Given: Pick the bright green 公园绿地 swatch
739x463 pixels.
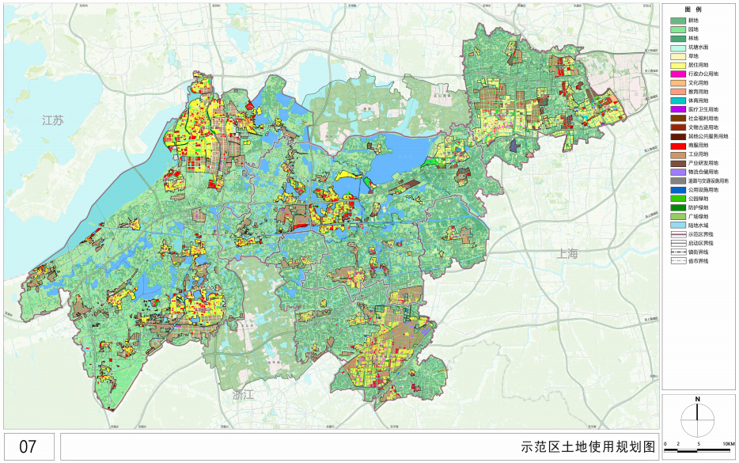Looking at the screenshot, I should (678, 199).
